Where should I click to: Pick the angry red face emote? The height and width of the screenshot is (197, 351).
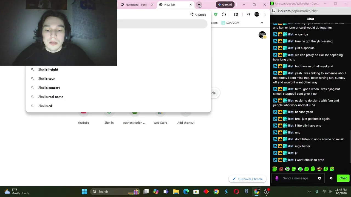click(x=281, y=169)
